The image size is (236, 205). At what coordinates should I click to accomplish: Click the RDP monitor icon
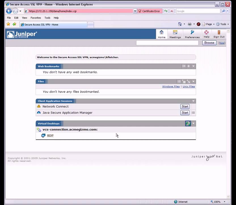43,135
